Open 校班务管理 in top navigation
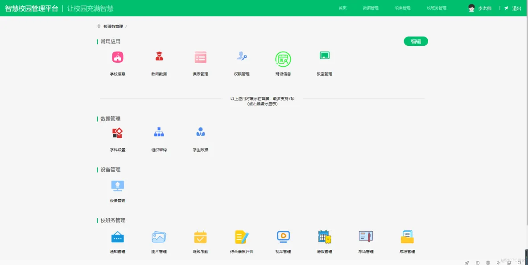 pos(437,8)
